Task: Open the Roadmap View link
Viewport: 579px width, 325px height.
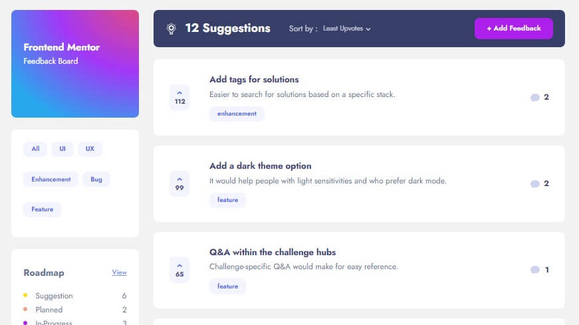Action: pyautogui.click(x=119, y=272)
